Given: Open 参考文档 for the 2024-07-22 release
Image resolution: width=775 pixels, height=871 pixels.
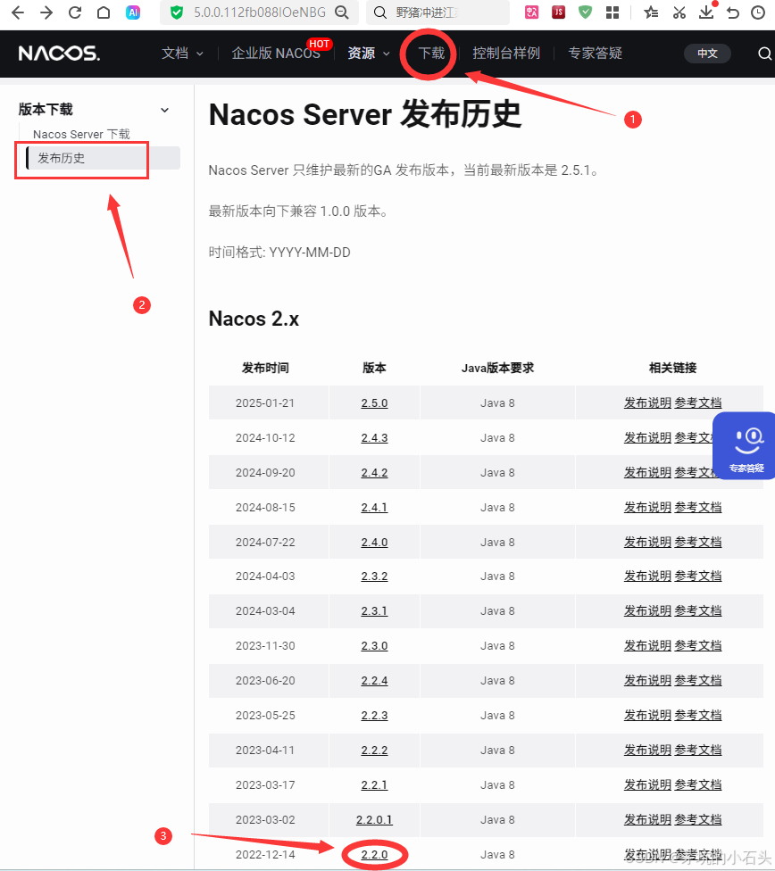Looking at the screenshot, I should [x=697, y=542].
